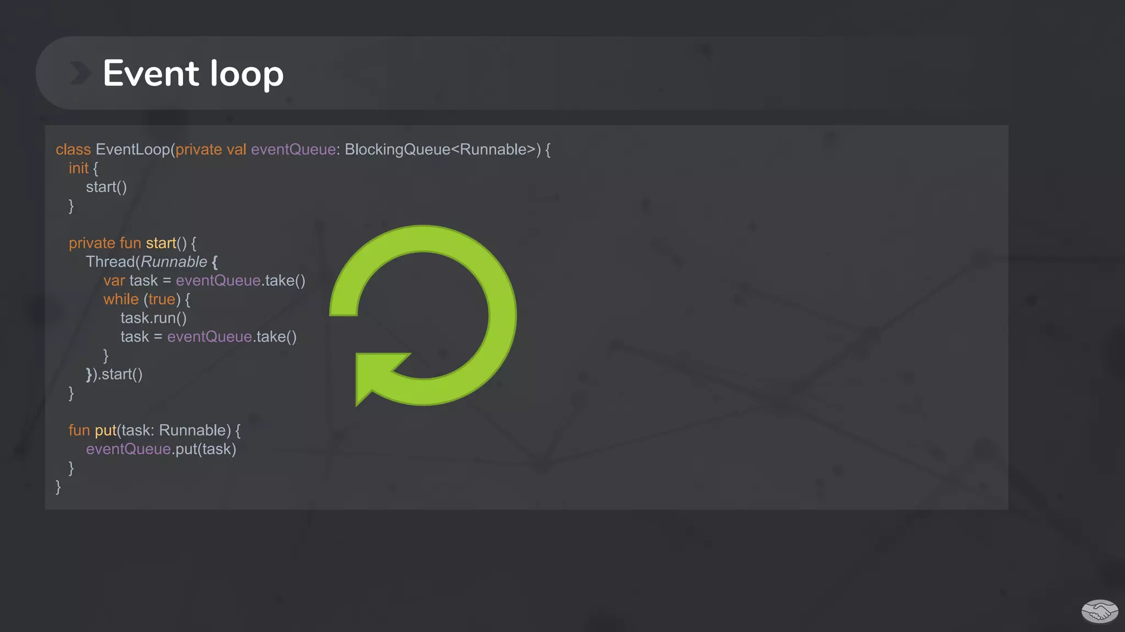The height and width of the screenshot is (632, 1125).
Task: Click the handshake logo badge
Action: pyautogui.click(x=1100, y=611)
